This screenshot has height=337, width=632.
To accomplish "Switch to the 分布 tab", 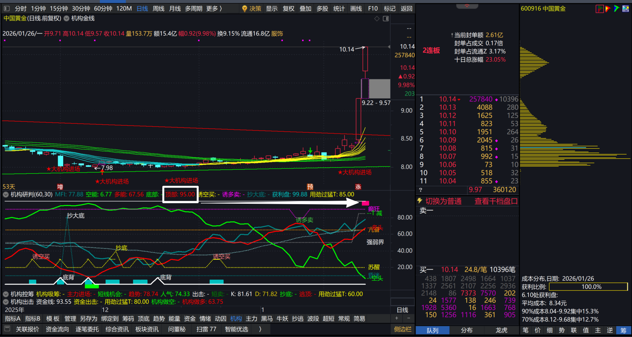I will (x=467, y=330).
